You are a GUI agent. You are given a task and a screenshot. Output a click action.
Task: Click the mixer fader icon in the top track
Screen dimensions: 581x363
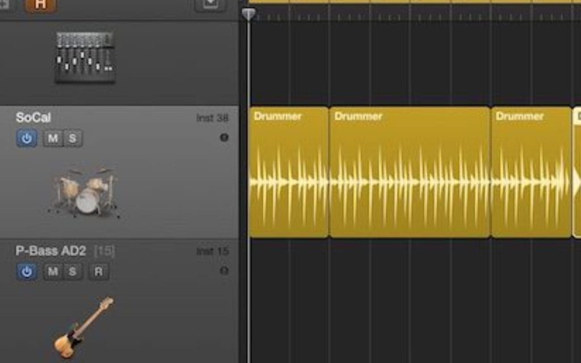85,57
